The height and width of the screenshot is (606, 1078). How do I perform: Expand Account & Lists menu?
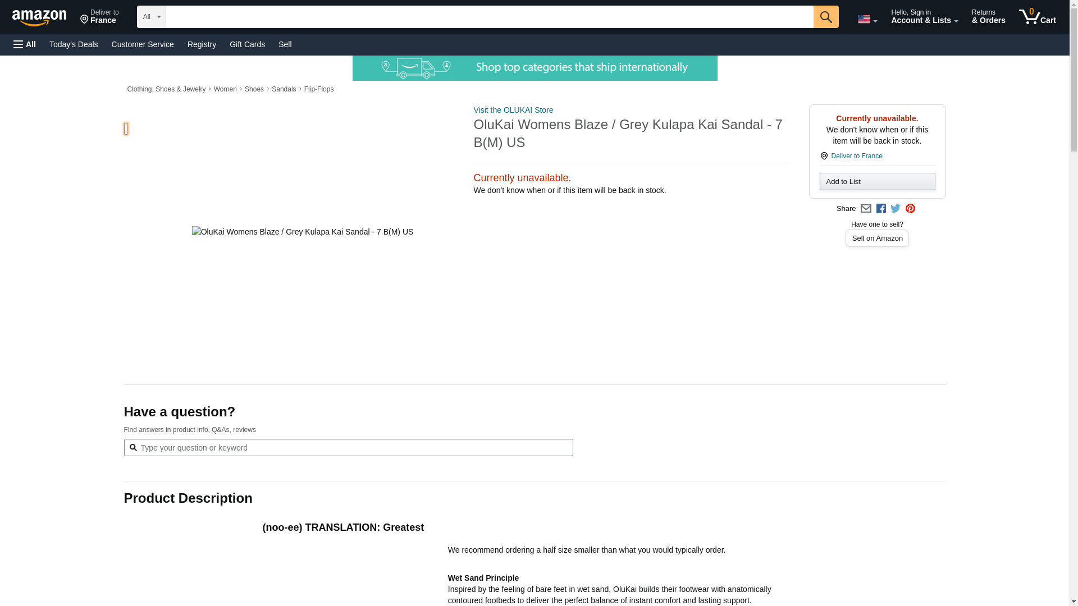[x=924, y=17]
